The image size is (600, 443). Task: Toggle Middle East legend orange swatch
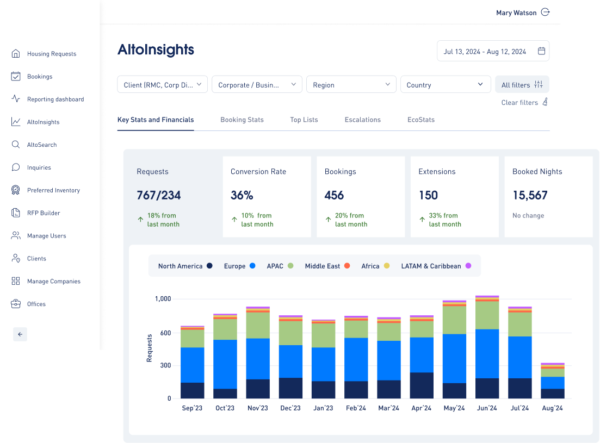[347, 266]
